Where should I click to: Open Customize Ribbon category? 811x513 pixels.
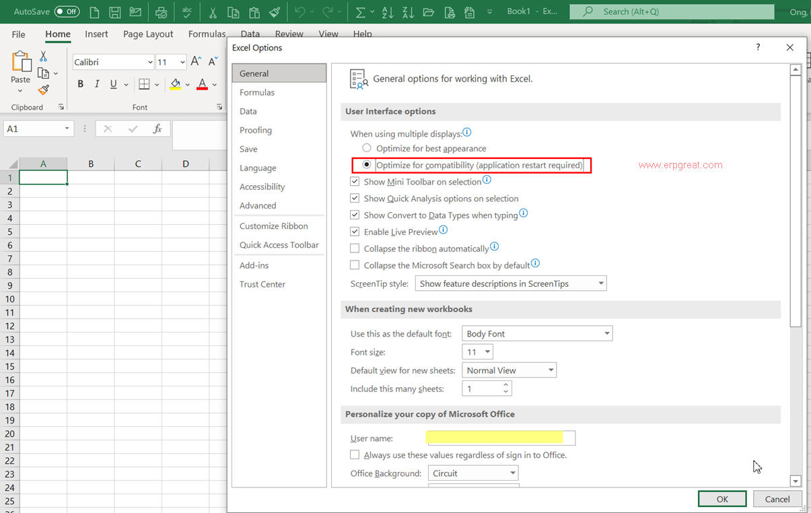[x=279, y=226]
